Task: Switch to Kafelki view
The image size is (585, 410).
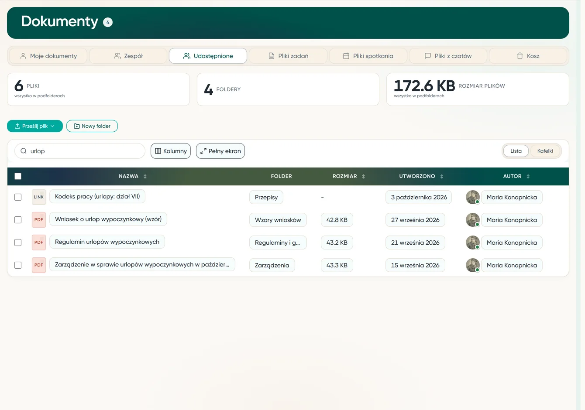Action: pyautogui.click(x=545, y=151)
